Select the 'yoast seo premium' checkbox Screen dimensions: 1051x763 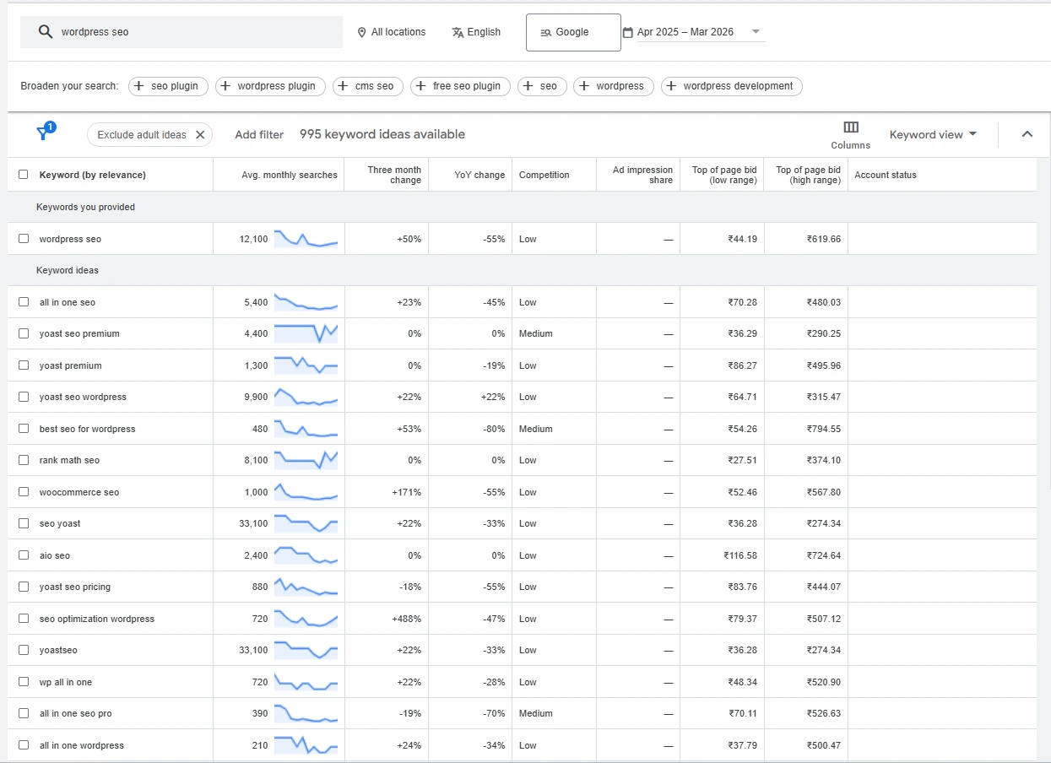(x=24, y=333)
